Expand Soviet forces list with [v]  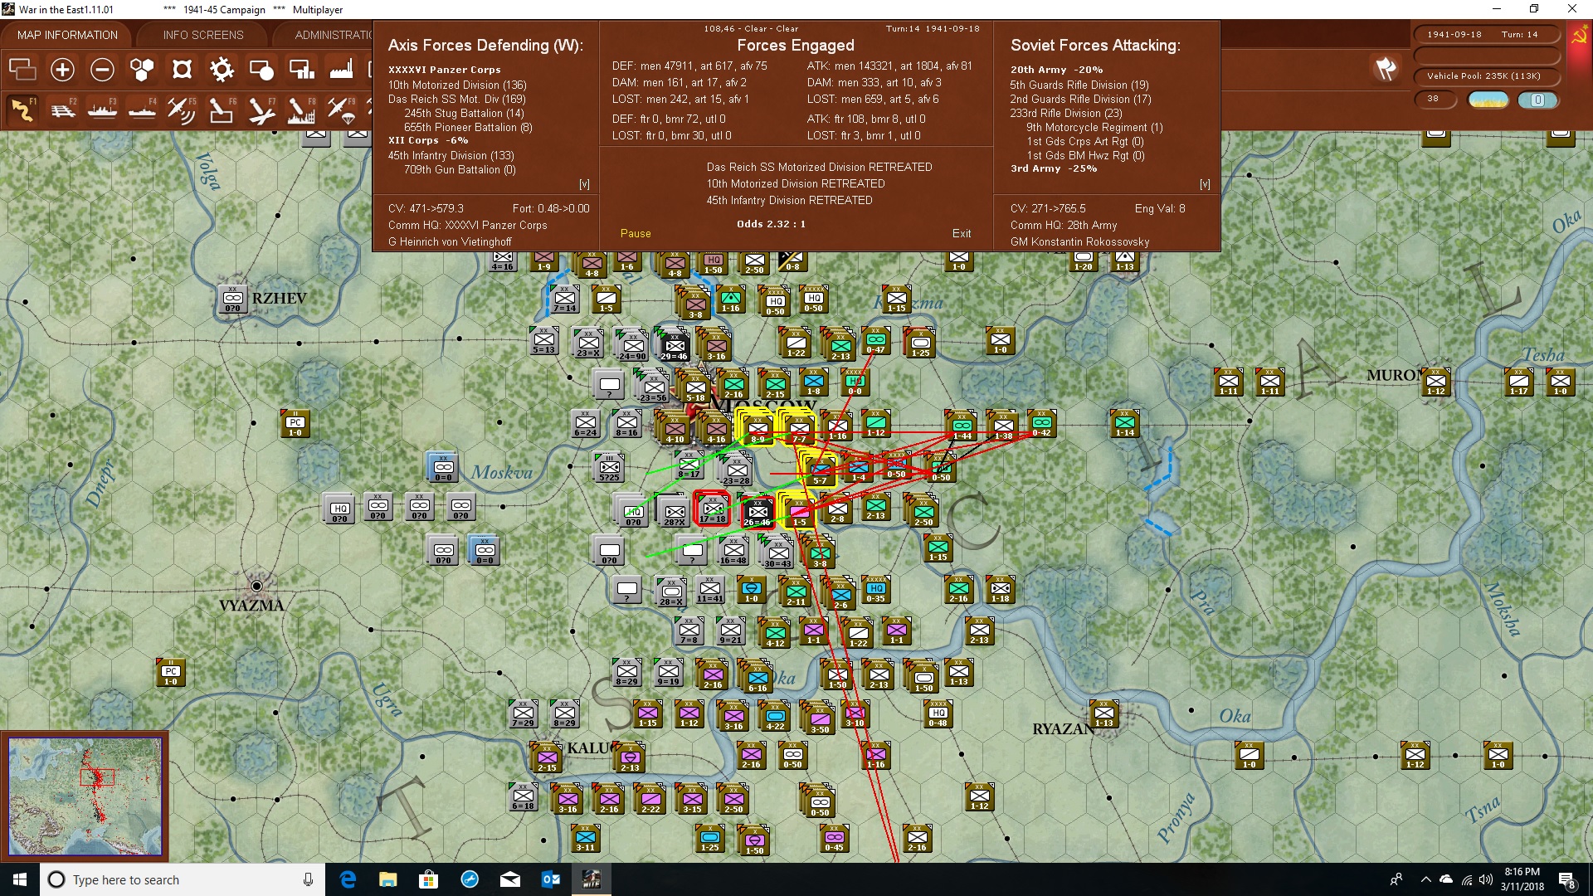pos(1205,184)
